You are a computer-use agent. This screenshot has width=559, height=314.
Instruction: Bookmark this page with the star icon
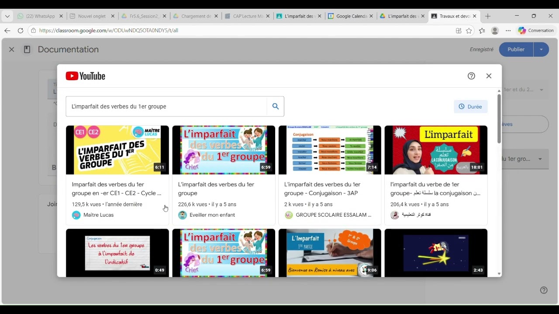(x=469, y=31)
